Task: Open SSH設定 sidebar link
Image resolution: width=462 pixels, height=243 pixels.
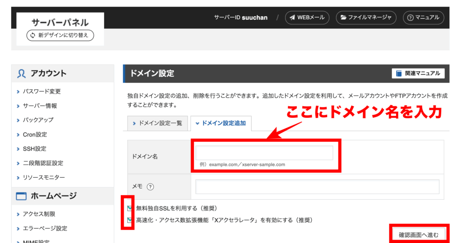Action: point(34,149)
